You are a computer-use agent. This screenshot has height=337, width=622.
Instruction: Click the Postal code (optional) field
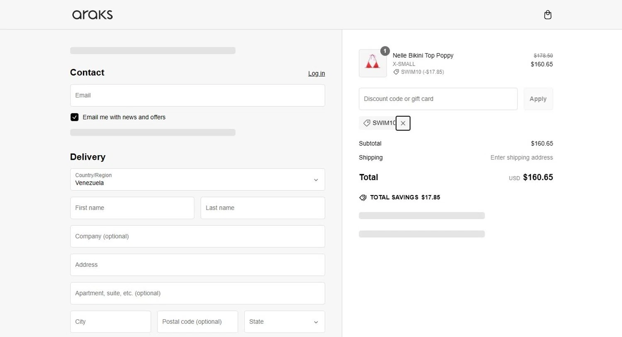tap(197, 322)
